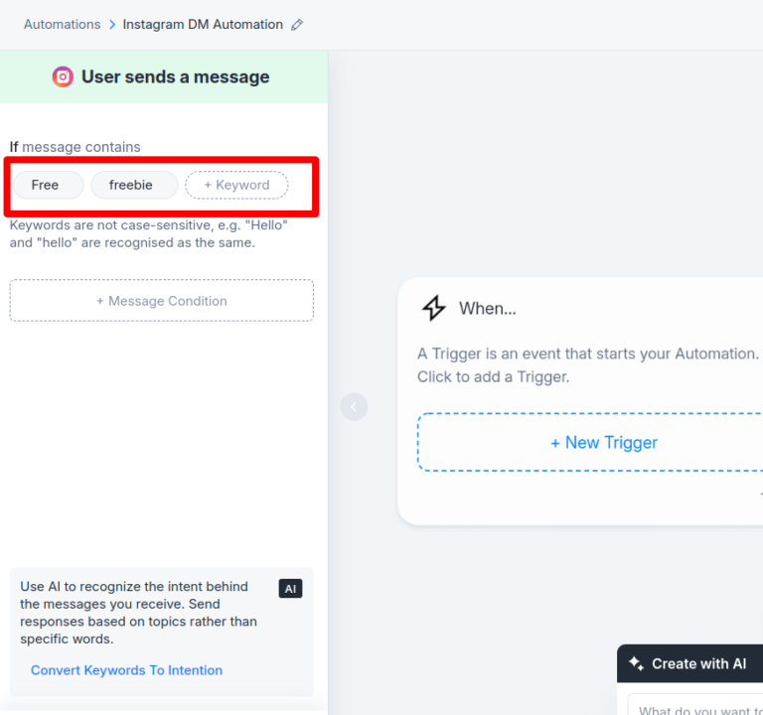Click the lightning bolt trigger icon

click(434, 308)
